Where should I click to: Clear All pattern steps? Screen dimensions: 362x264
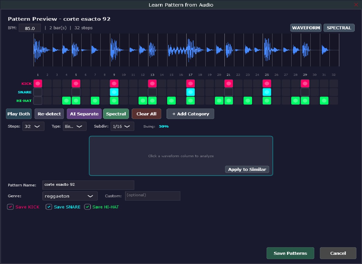[146, 114]
